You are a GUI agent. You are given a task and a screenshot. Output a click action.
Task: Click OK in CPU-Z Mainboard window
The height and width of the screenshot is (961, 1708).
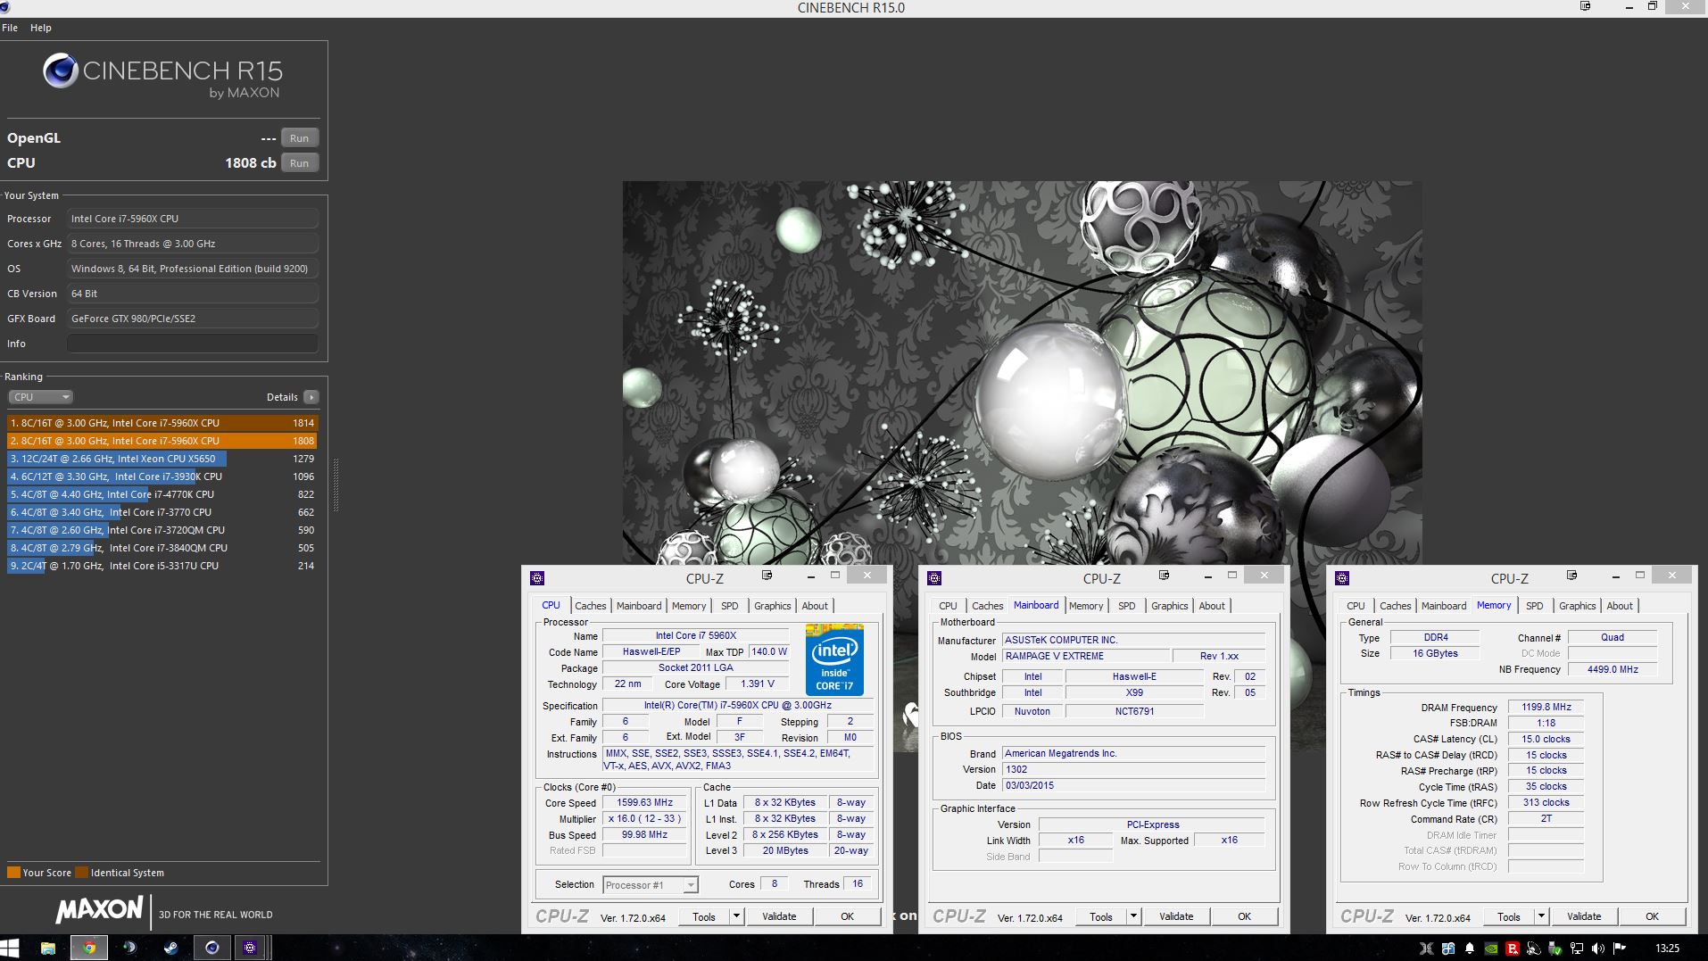coord(1244,916)
